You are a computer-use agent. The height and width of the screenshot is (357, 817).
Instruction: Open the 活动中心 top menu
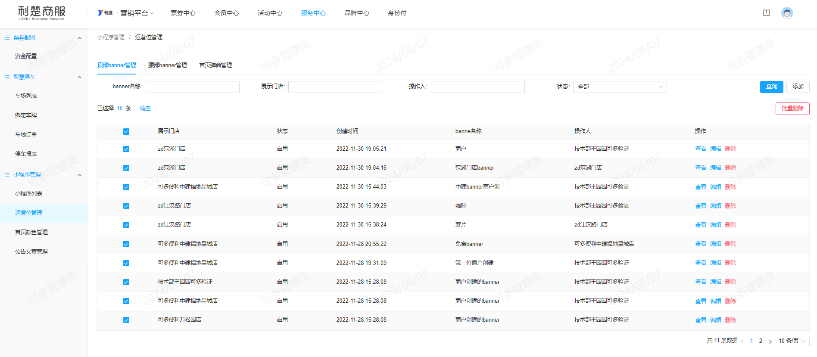tap(270, 13)
